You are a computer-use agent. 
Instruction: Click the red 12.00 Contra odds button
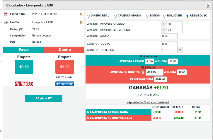65,67
